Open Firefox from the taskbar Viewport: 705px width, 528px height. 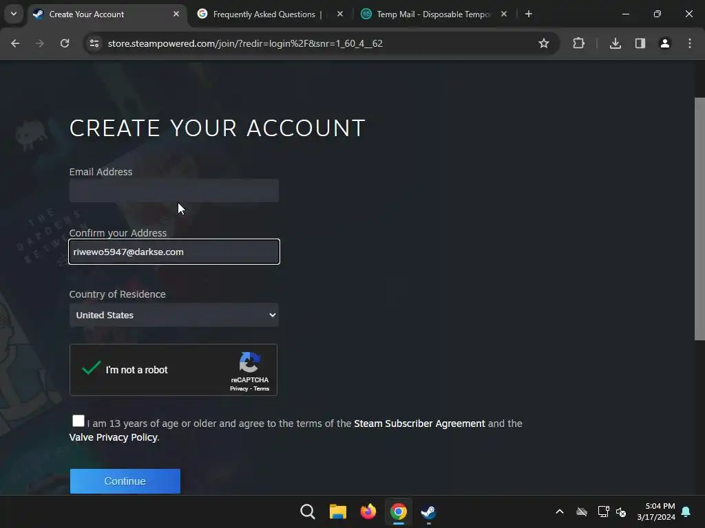tap(368, 511)
